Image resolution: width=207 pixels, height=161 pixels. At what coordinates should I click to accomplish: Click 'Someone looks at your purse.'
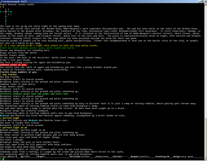coord(18,84)
